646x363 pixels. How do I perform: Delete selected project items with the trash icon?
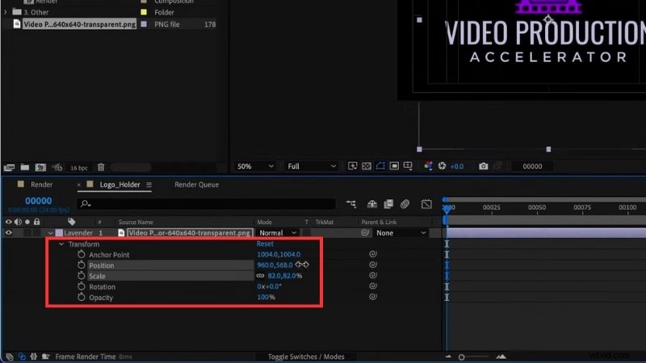[101, 167]
